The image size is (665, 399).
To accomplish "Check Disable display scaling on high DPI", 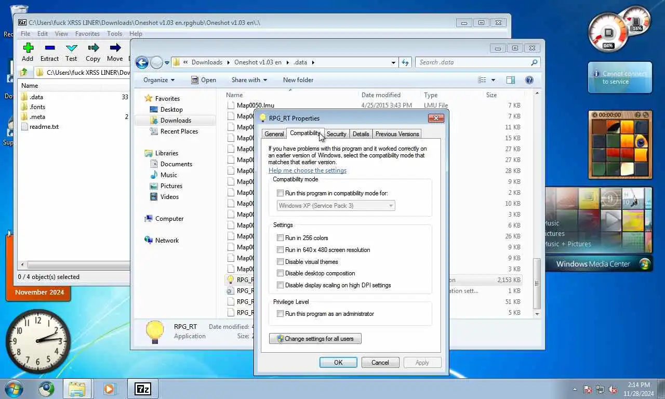I will click(x=281, y=285).
